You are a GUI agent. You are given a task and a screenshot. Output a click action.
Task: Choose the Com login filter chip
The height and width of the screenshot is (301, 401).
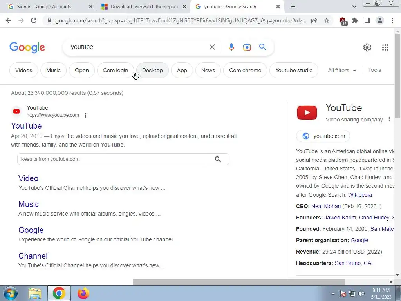[x=116, y=70]
